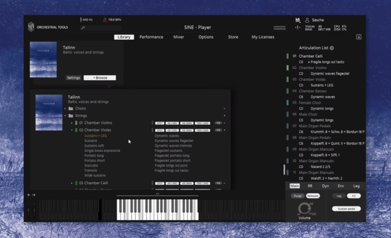Open the downloads box icon below CPU stats

[359, 37]
